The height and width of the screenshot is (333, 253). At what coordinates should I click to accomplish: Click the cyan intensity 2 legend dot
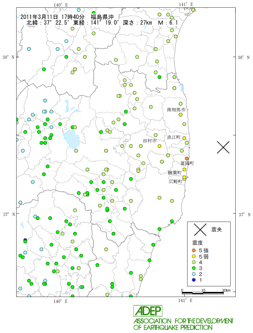(x=194, y=274)
